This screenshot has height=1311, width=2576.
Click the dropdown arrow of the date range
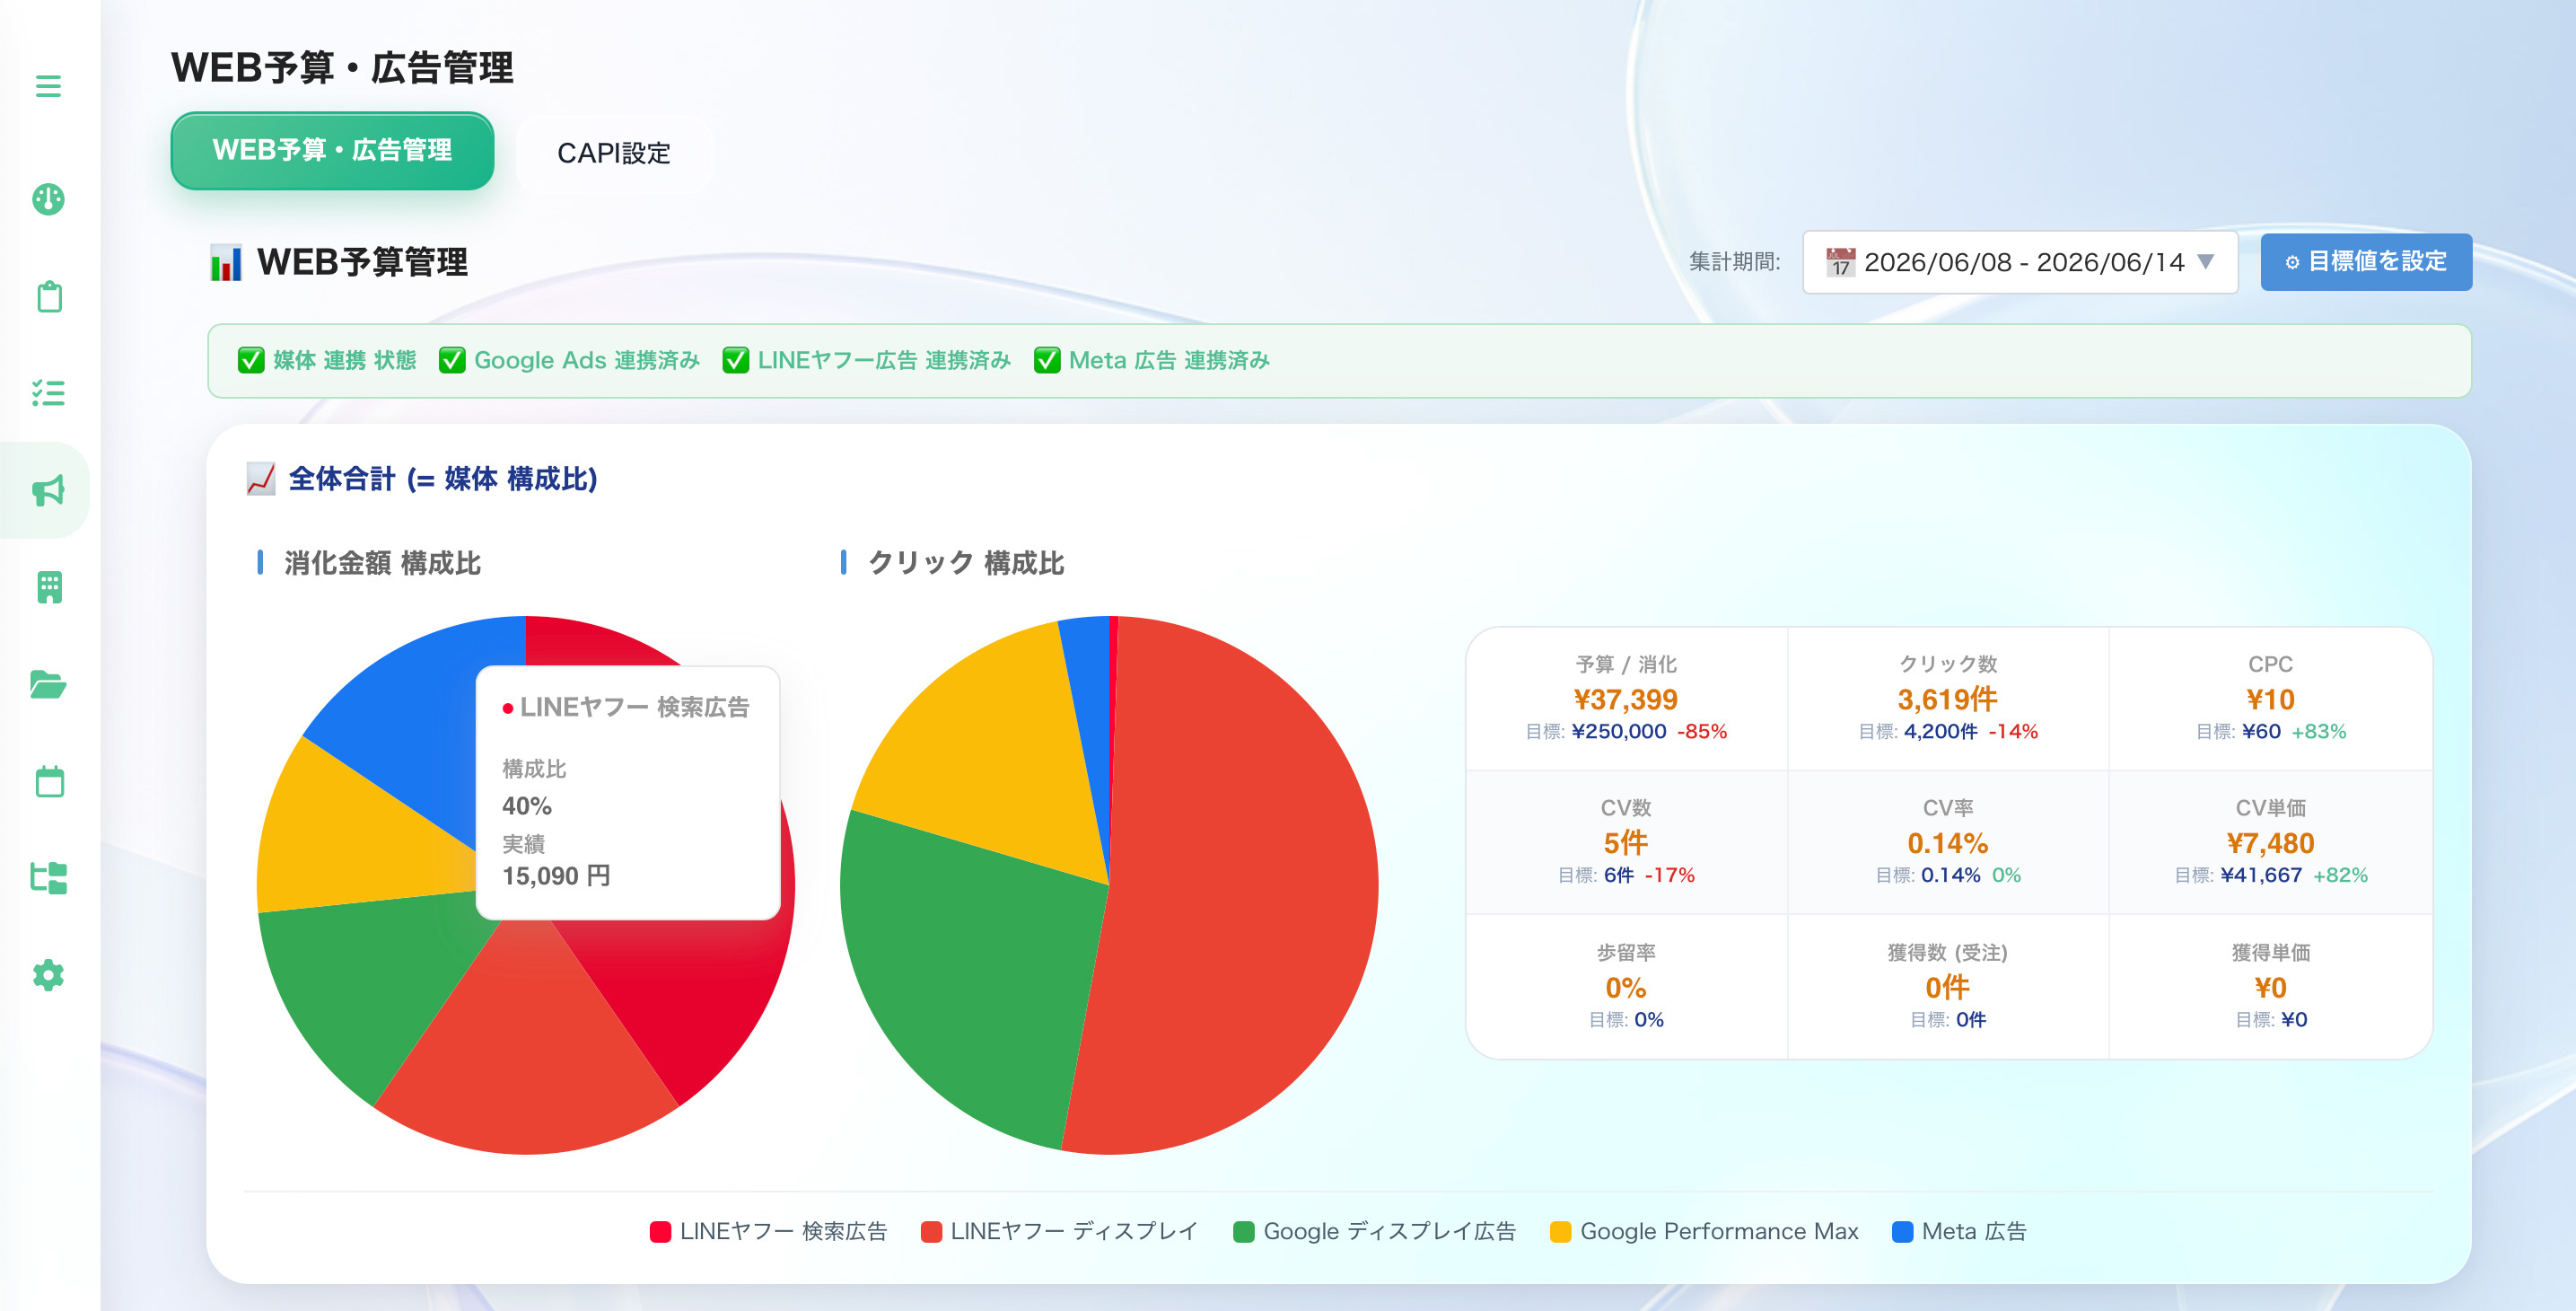pyautogui.click(x=2205, y=262)
